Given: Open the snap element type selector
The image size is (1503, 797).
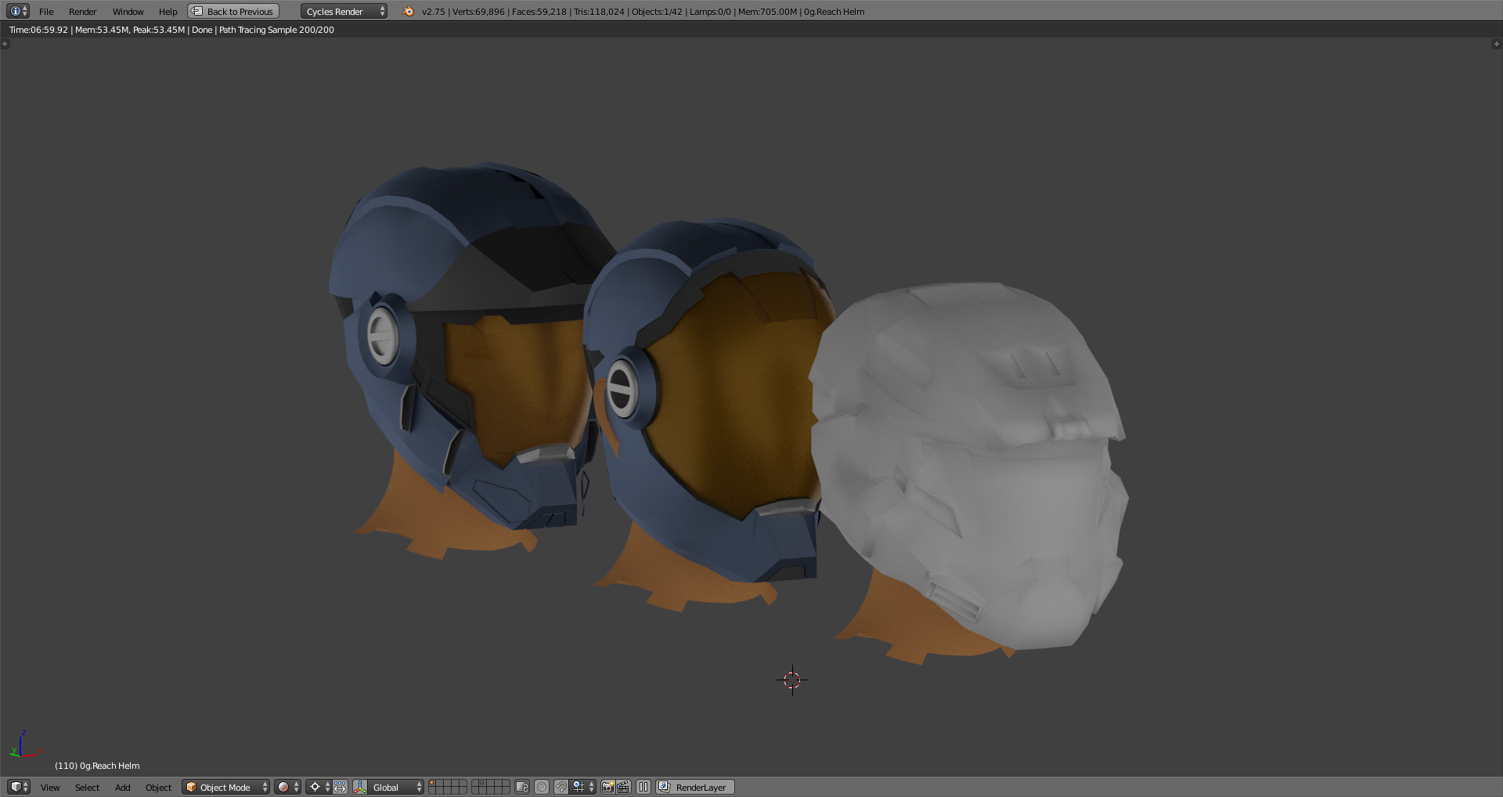Looking at the screenshot, I should 583,787.
